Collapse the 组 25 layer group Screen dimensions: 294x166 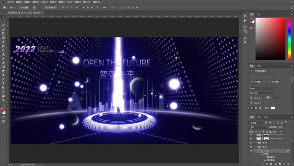257,147
